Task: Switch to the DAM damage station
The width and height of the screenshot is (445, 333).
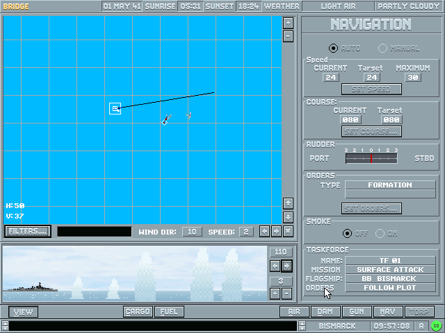Action: 325,311
